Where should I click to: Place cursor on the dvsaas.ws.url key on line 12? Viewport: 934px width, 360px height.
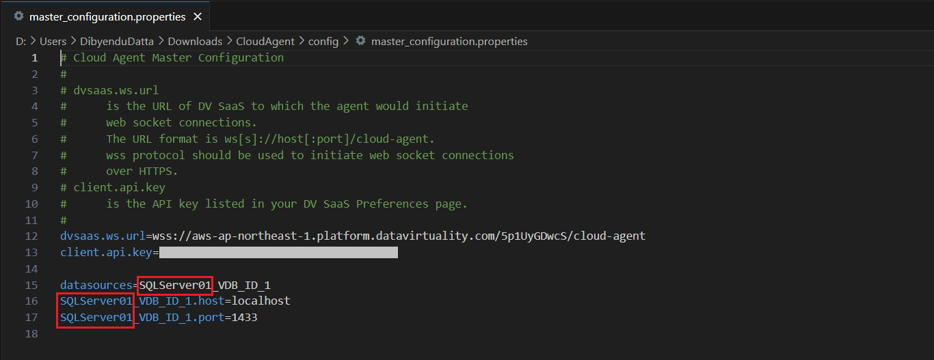103,236
